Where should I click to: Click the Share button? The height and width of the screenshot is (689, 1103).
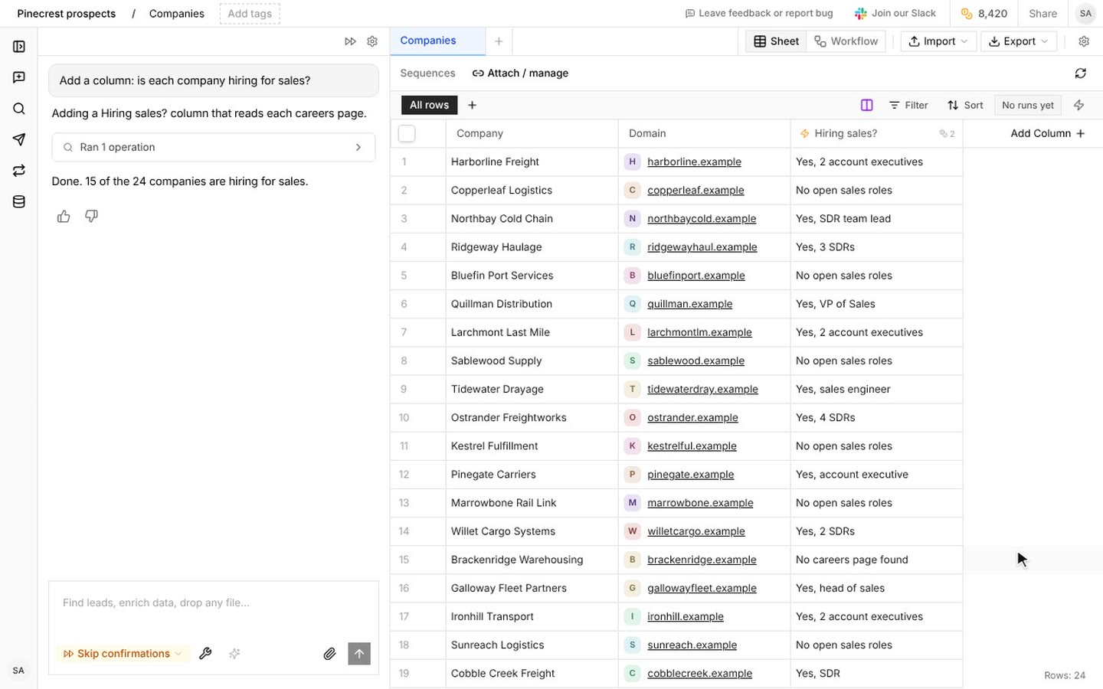1042,14
